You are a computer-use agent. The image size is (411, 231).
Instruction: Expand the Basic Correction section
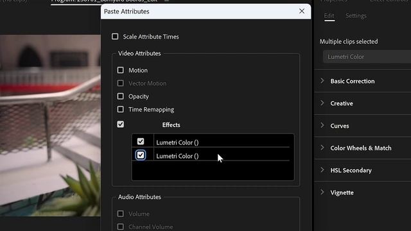pyautogui.click(x=322, y=81)
